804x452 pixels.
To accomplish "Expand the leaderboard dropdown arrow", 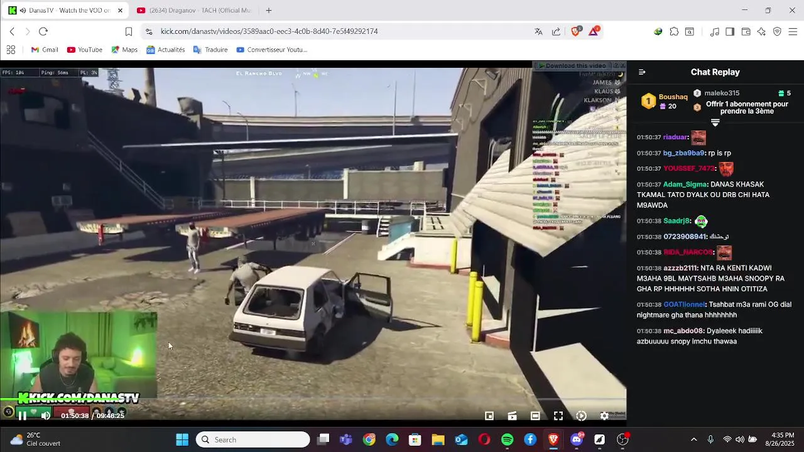I will [x=715, y=122].
